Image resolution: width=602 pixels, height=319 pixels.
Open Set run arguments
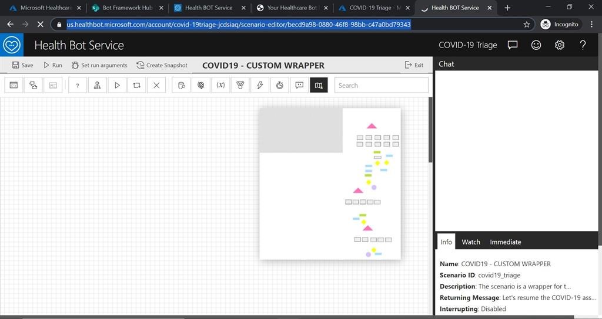click(99, 65)
